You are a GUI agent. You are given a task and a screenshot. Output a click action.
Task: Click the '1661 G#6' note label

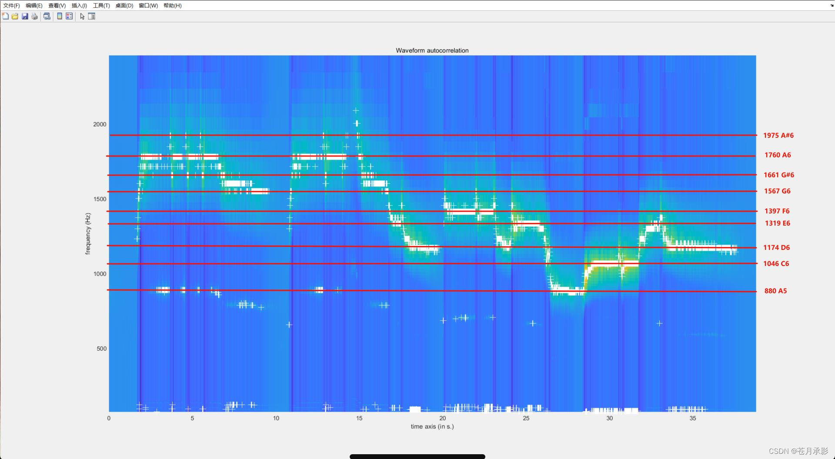coord(779,175)
